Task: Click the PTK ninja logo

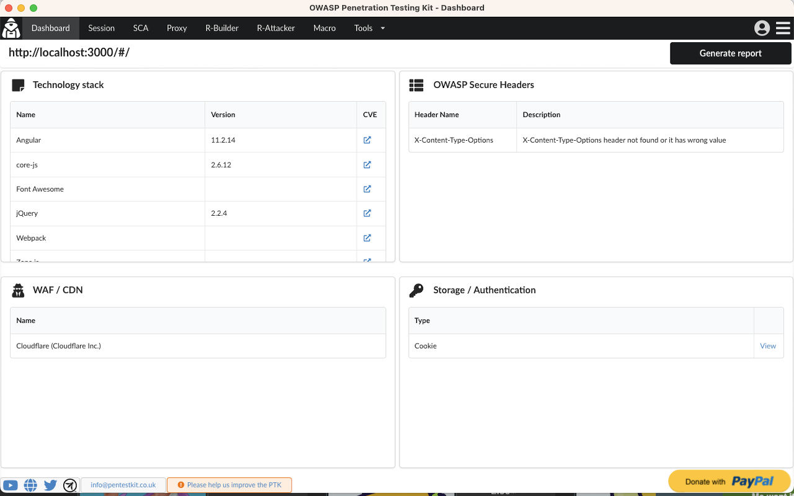Action: 11,28
